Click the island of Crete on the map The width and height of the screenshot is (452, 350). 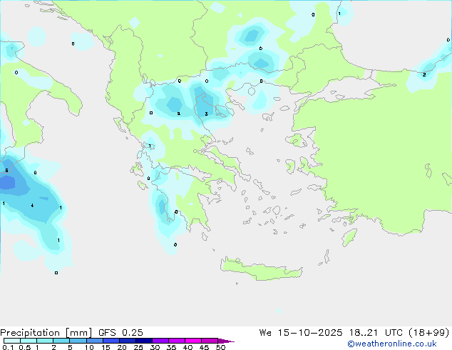point(261,270)
